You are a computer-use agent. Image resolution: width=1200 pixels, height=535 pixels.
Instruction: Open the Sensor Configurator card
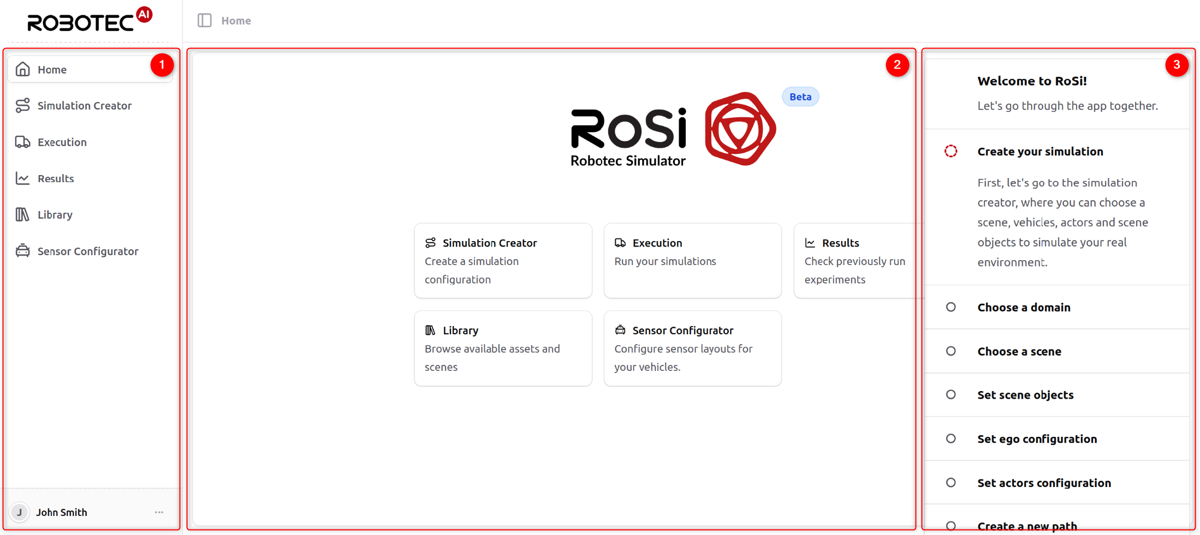692,348
